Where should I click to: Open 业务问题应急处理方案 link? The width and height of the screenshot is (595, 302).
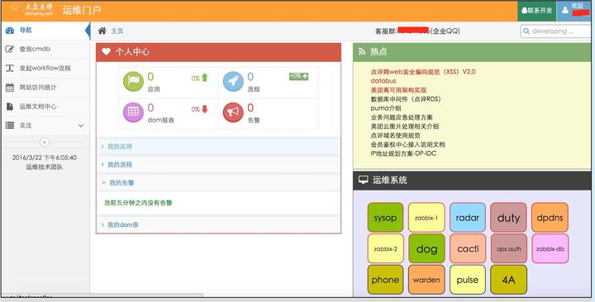(x=402, y=117)
